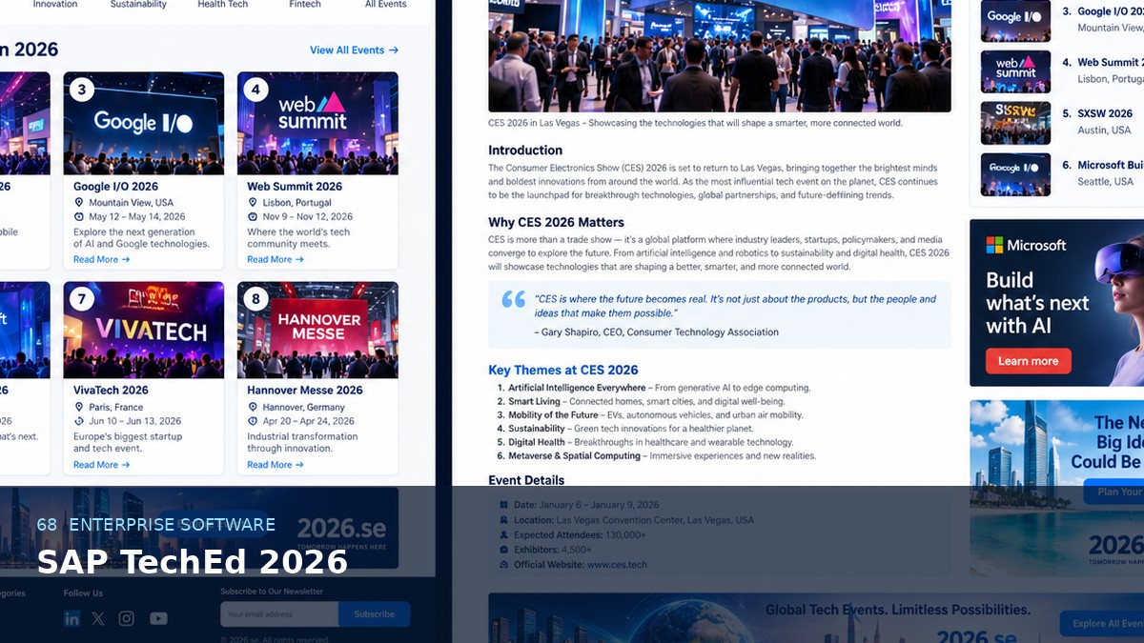Click the Gary Shapiro attribution line
1144x643 pixels.
pos(657,332)
